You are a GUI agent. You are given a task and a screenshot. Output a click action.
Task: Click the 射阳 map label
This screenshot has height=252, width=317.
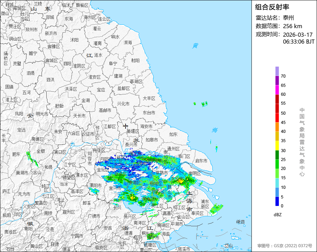click(x=136, y=60)
